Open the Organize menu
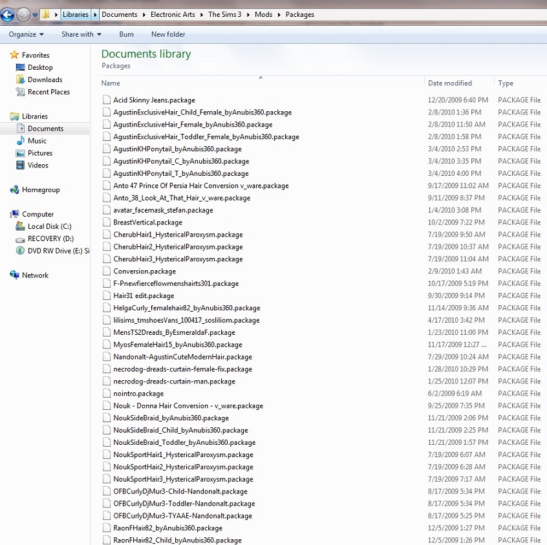The height and width of the screenshot is (545, 547). point(26,34)
